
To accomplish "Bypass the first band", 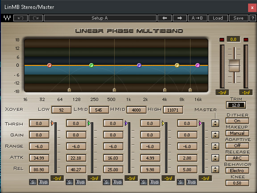I will 43,182.
